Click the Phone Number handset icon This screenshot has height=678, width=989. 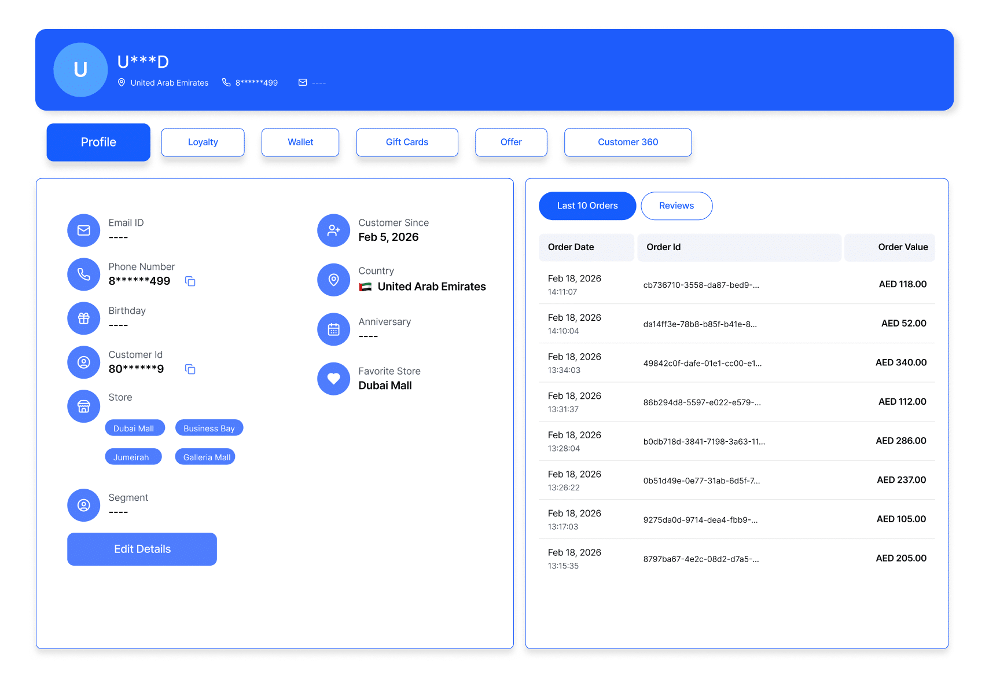coord(83,274)
